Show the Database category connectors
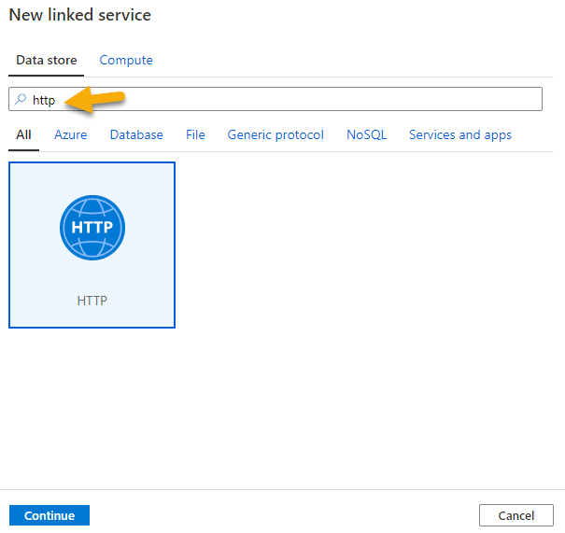Viewport: 565px width, 533px height. [136, 134]
